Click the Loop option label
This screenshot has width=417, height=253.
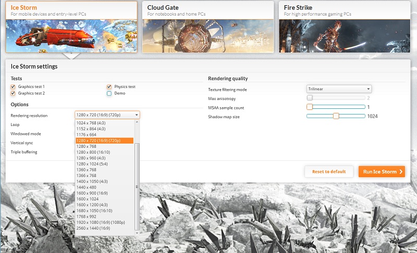[x=15, y=124]
